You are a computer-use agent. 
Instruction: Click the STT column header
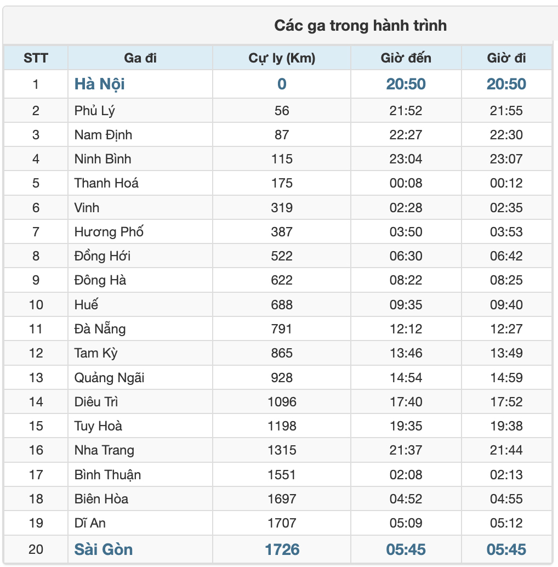(36, 58)
